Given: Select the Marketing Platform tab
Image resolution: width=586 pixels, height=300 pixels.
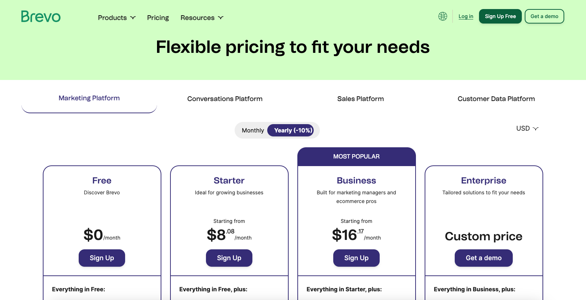Looking at the screenshot, I should 89,98.
